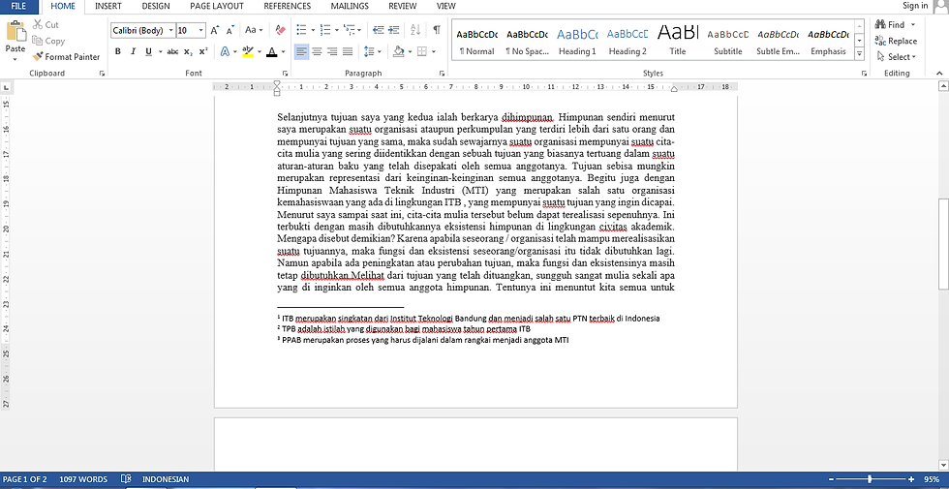Activate Format Painter tool
Screen dimensions: 949x489
67,57
